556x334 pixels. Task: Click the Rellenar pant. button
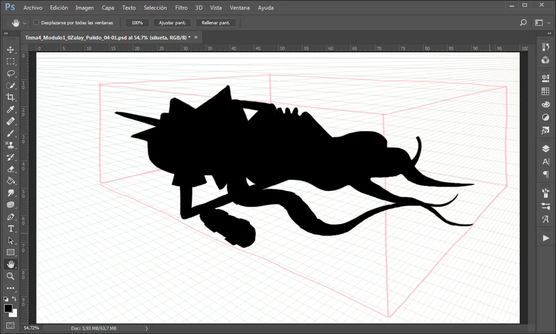pyautogui.click(x=216, y=22)
